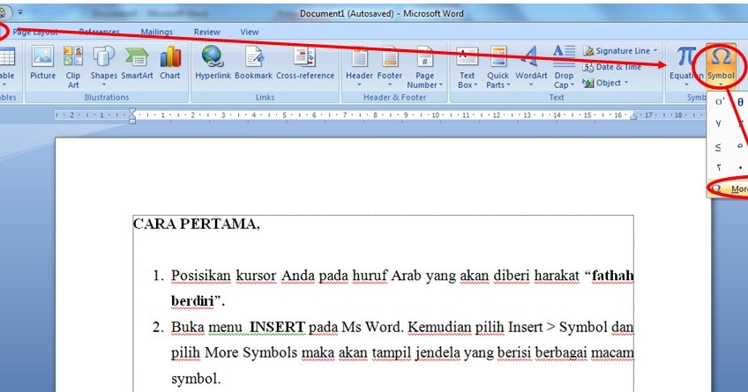
Task: Click the heading 'CARA PERTAMA,'
Action: click(x=196, y=224)
